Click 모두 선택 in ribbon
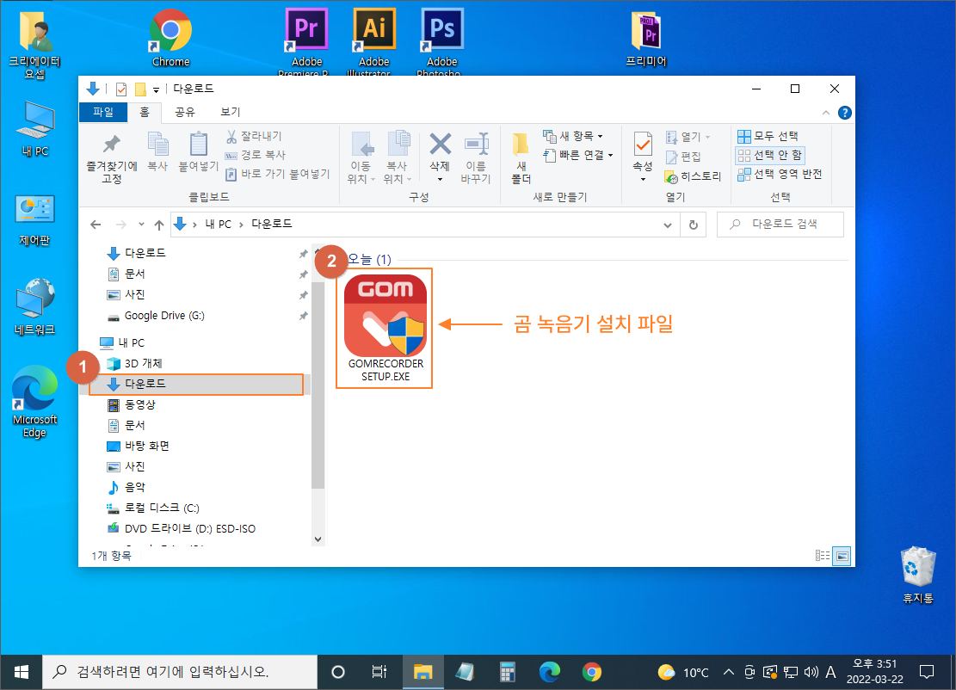 pyautogui.click(x=768, y=136)
